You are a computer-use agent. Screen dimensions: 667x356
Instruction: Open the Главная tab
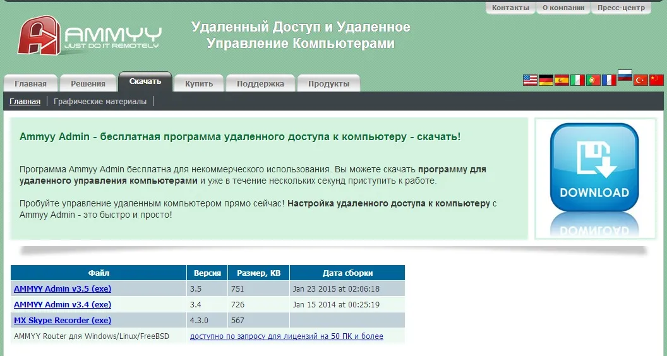coord(30,83)
